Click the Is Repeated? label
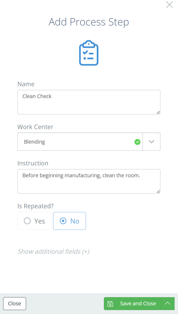The height and width of the screenshot is (314, 178). (x=36, y=206)
